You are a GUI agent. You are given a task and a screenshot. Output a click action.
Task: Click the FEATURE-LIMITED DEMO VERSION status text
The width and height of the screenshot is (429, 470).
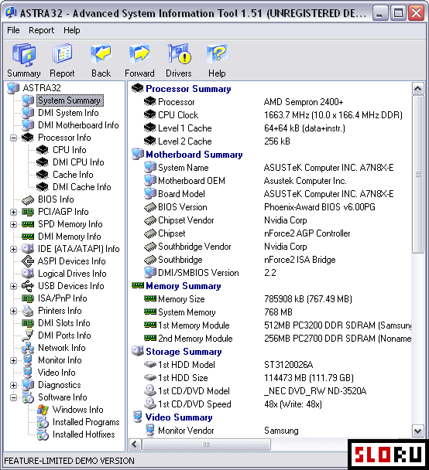pos(70,461)
